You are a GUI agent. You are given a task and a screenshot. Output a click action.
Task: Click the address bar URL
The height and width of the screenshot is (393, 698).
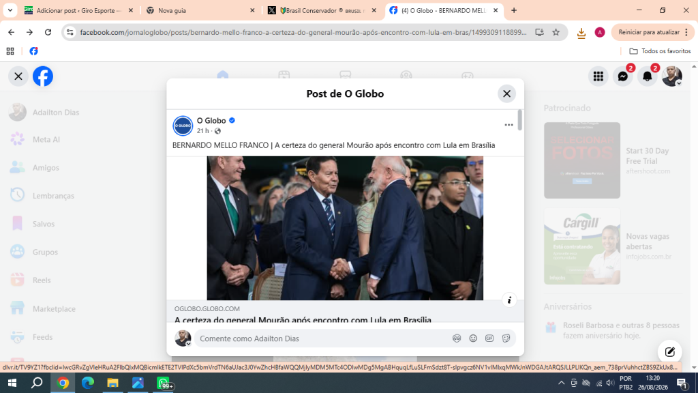point(303,32)
